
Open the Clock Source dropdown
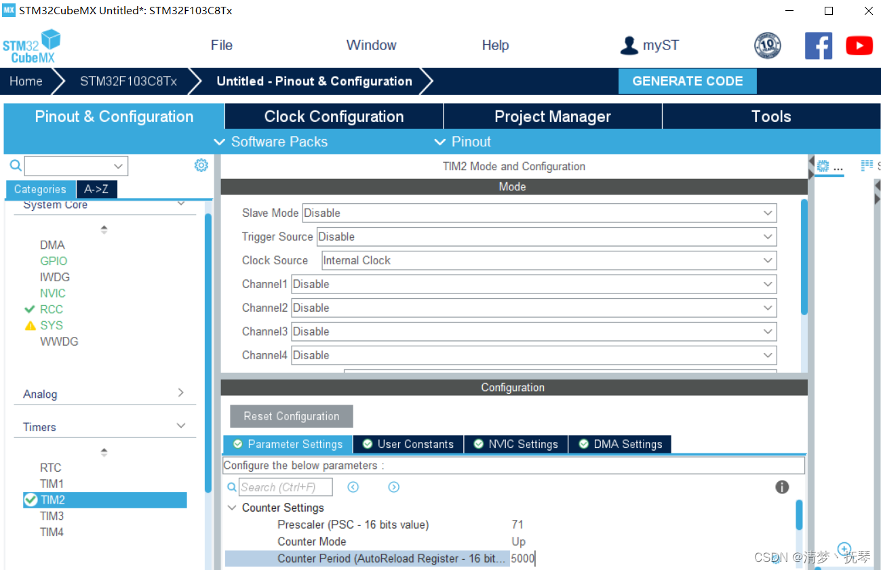coord(549,260)
